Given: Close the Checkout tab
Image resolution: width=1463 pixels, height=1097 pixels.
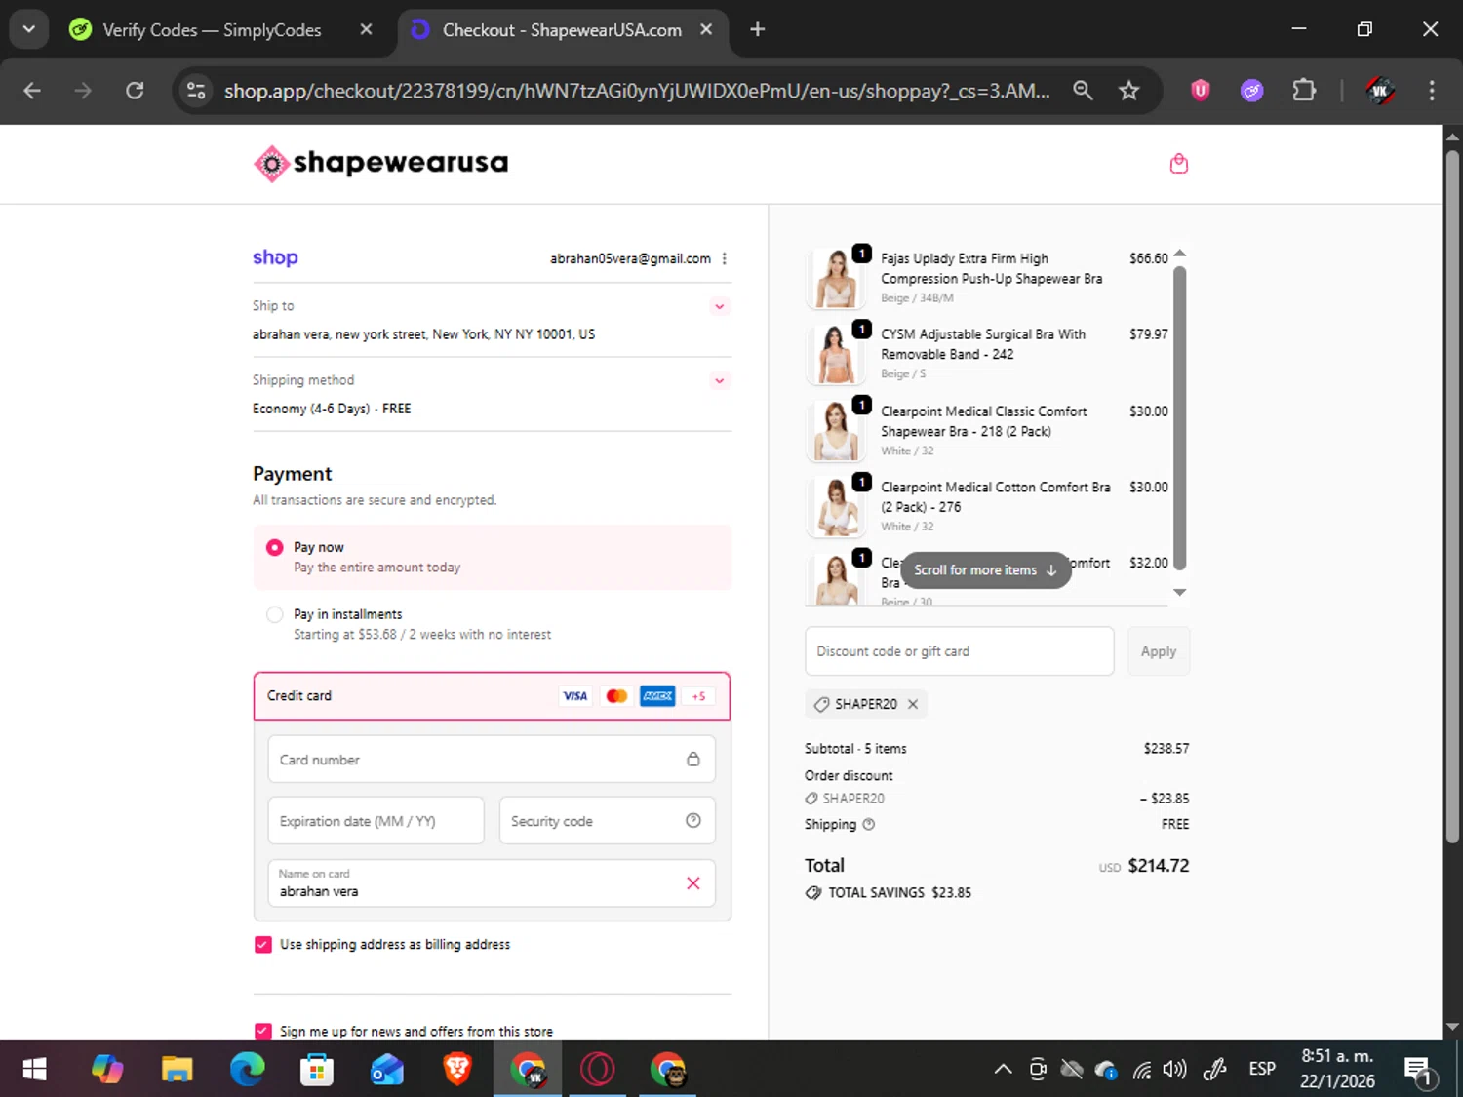Looking at the screenshot, I should coord(706,29).
